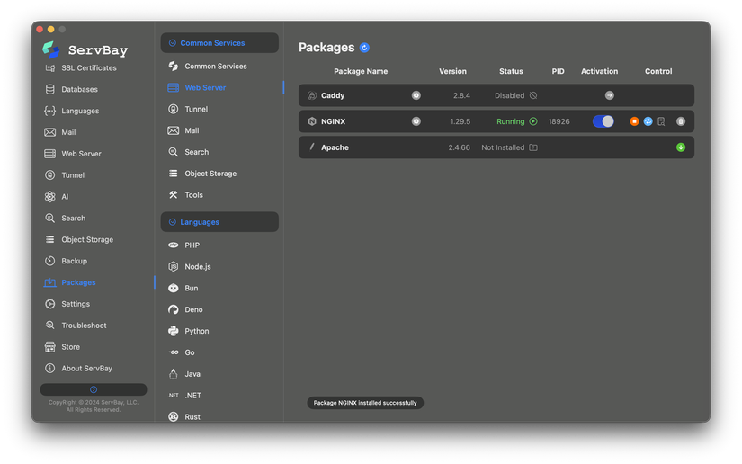Open NGINX settings gear icon
Image resolution: width=742 pixels, height=464 pixels.
click(416, 121)
